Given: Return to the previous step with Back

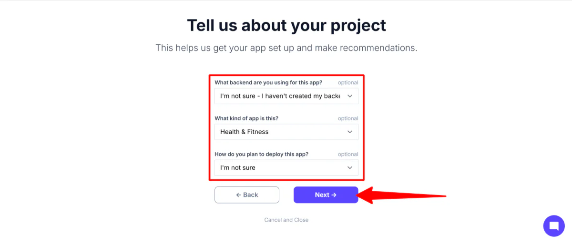Looking at the screenshot, I should click(x=247, y=195).
